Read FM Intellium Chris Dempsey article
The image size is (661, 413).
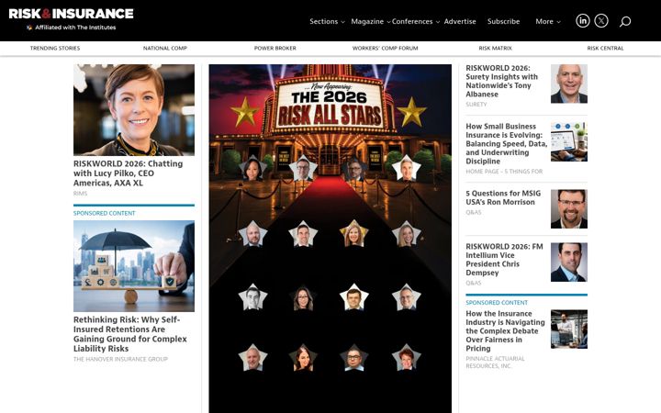tap(504, 260)
